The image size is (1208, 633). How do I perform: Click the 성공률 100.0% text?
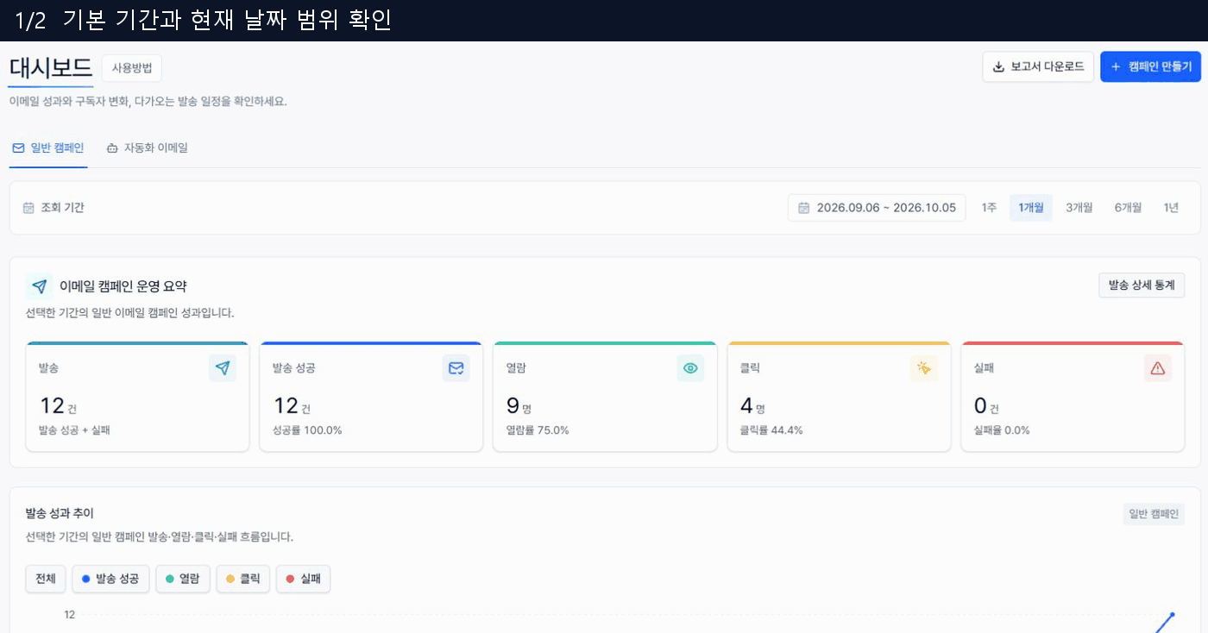(307, 430)
